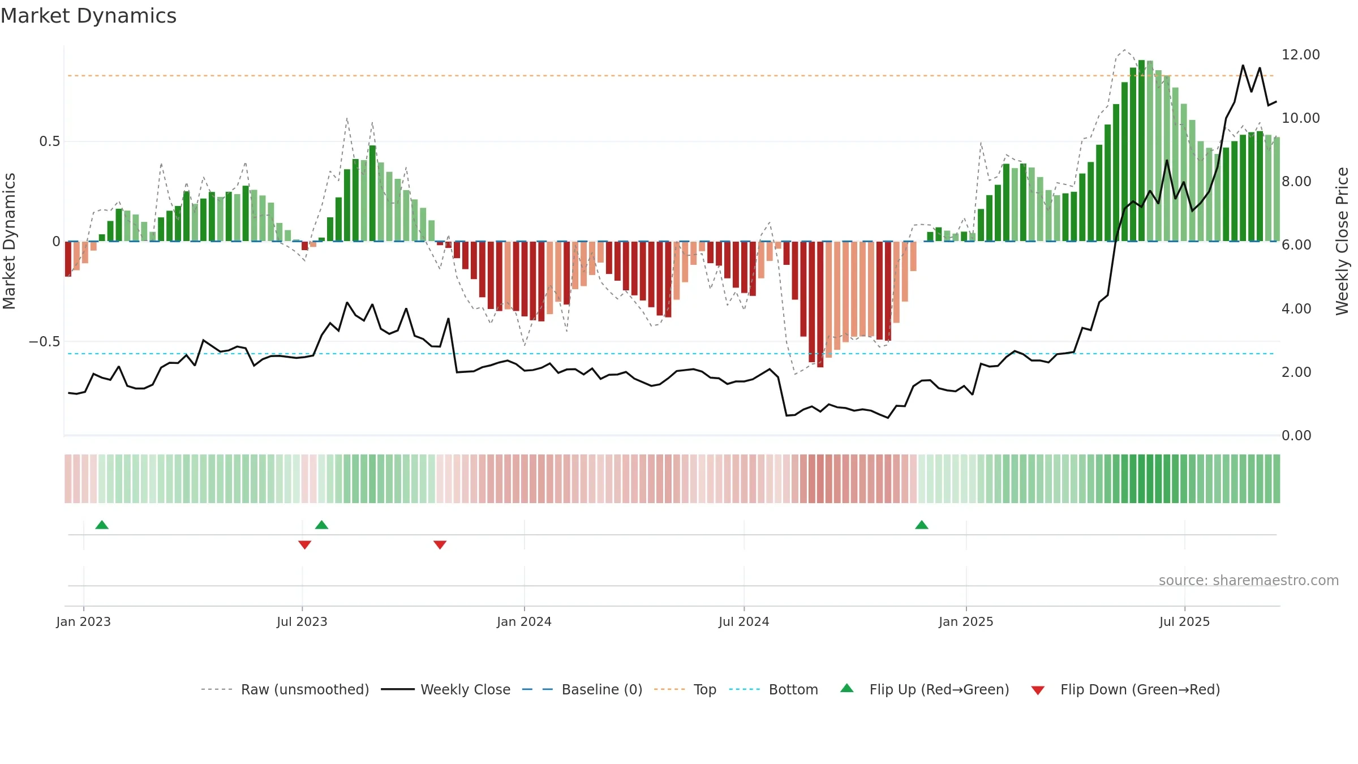The width and height of the screenshot is (1358, 764).
Task: Toggle the Bottom legend entry
Action: click(x=773, y=689)
